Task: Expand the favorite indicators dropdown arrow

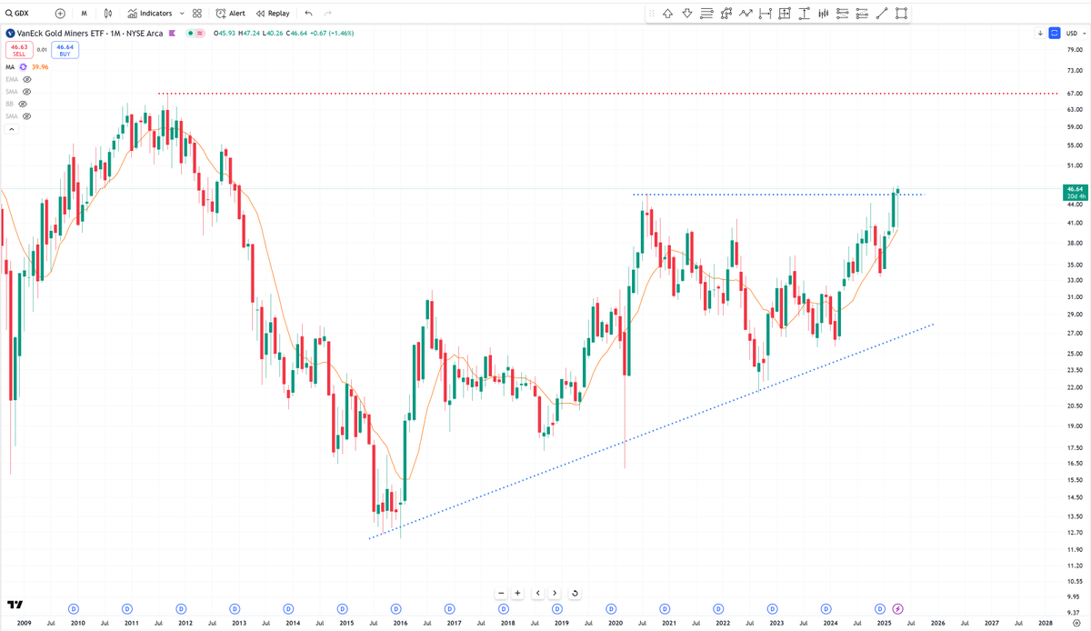Action: [x=182, y=14]
